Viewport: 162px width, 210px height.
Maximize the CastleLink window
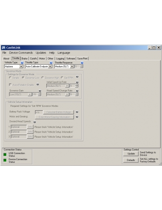(154, 48)
